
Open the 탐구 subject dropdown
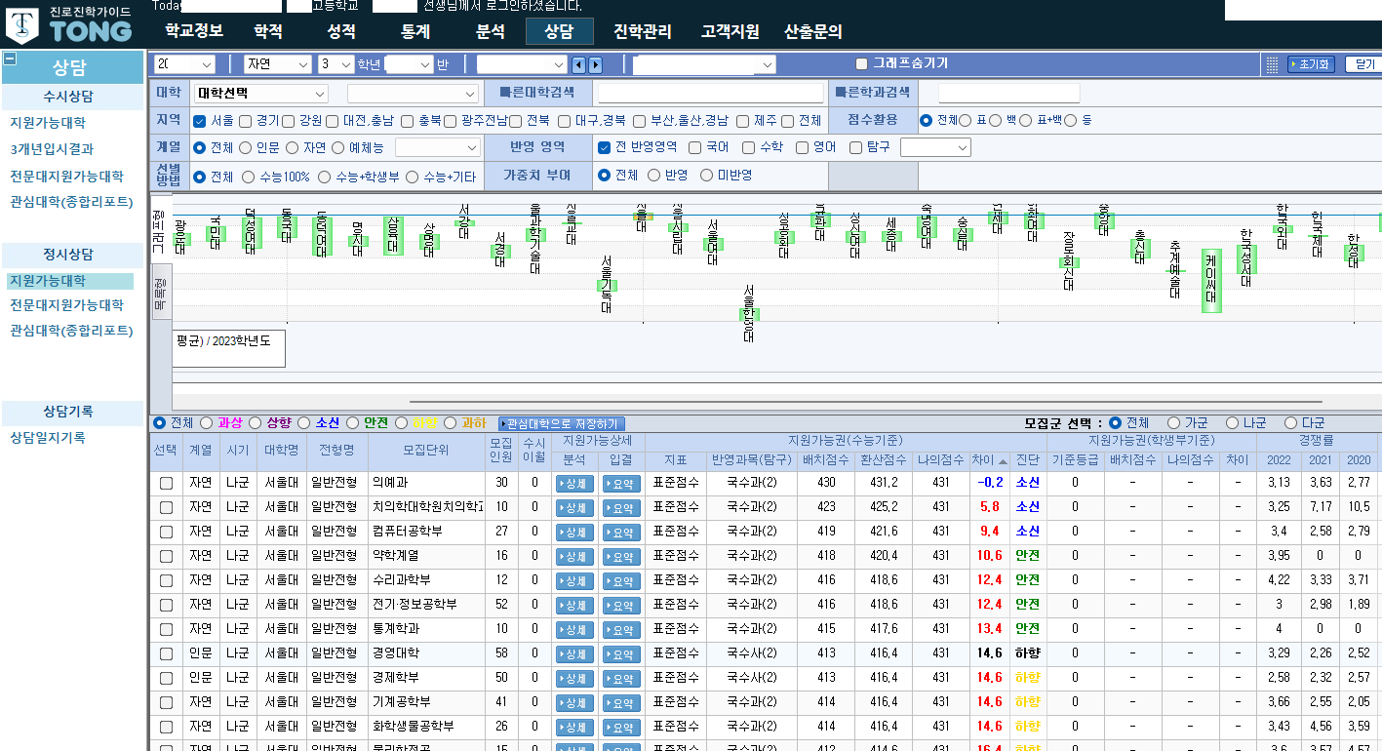(x=935, y=148)
